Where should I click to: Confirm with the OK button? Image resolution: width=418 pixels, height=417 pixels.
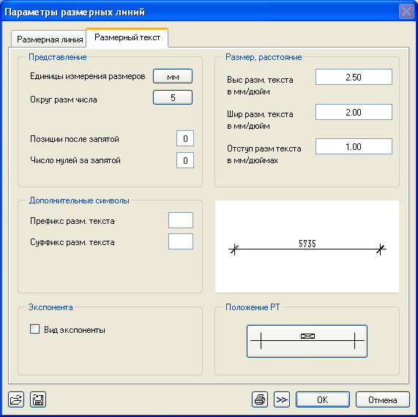323,399
